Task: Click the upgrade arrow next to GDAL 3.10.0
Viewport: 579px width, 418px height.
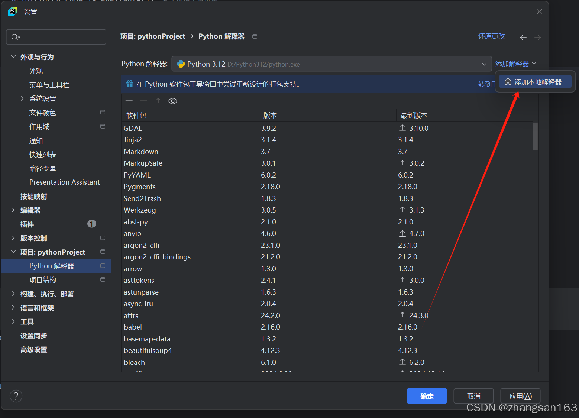Action: pyautogui.click(x=402, y=128)
